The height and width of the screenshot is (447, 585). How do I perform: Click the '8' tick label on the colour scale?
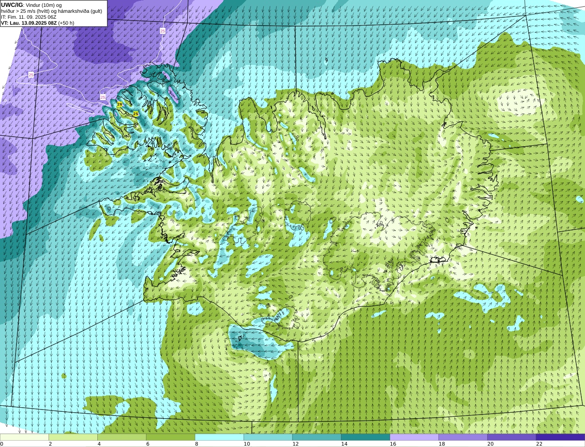(x=197, y=444)
